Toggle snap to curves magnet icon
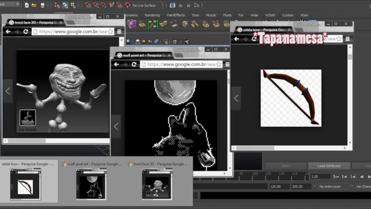The width and height of the screenshot is (371, 209). (x=96, y=5)
